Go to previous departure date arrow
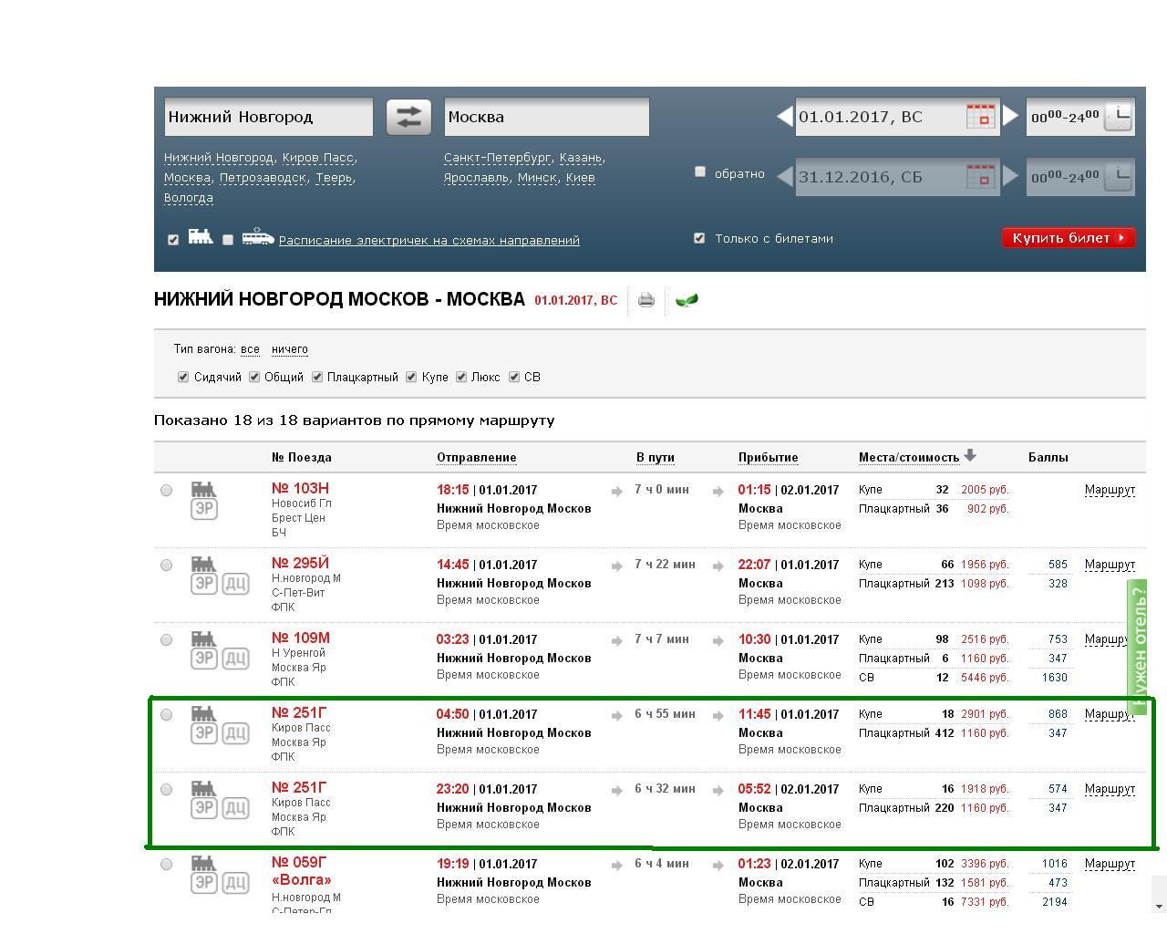 point(784,117)
